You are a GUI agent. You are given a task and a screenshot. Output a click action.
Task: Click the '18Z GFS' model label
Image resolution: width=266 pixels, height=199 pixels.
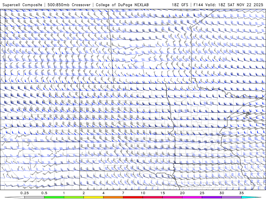[x=180, y=5]
